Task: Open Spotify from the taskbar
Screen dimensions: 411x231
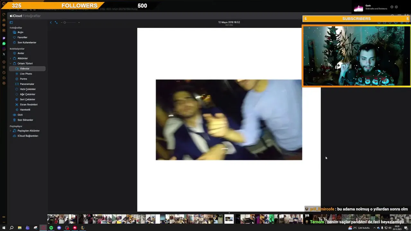Action: coord(51,228)
